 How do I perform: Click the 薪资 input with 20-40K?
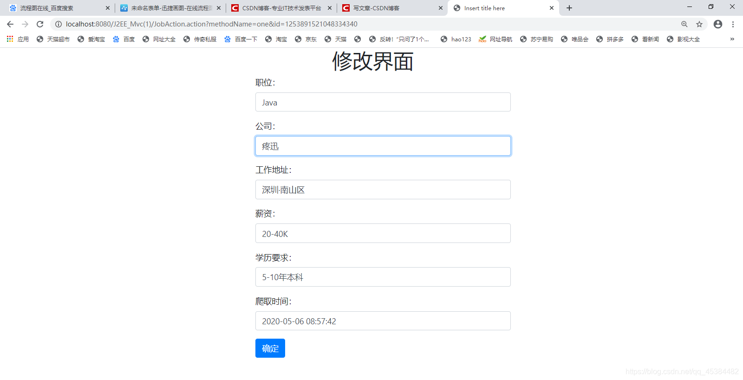click(383, 233)
